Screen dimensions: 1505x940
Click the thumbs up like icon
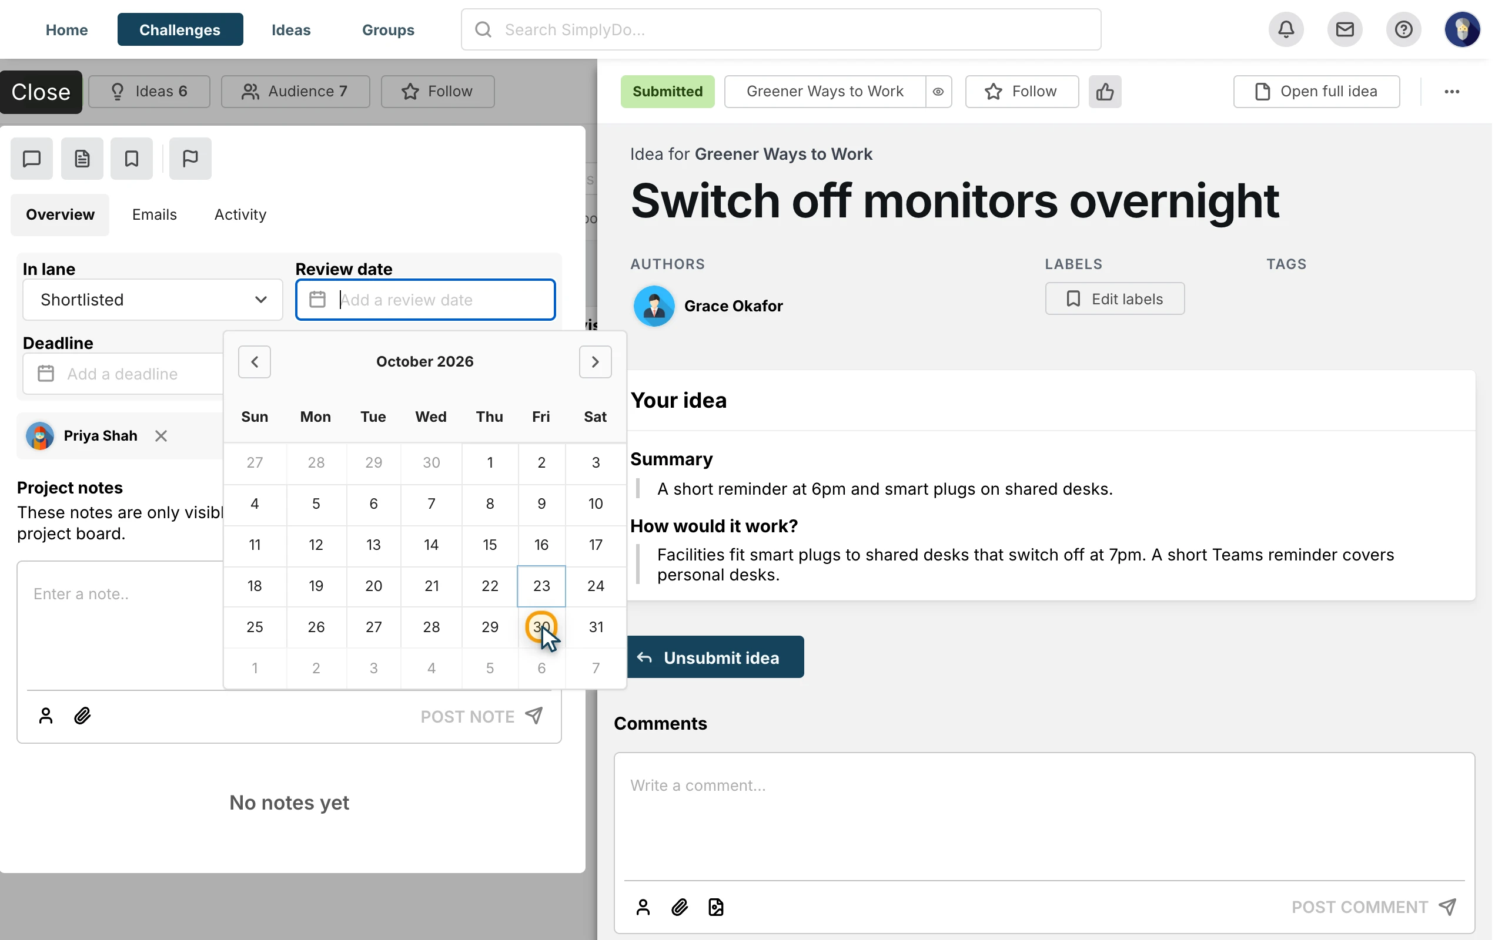click(x=1105, y=92)
